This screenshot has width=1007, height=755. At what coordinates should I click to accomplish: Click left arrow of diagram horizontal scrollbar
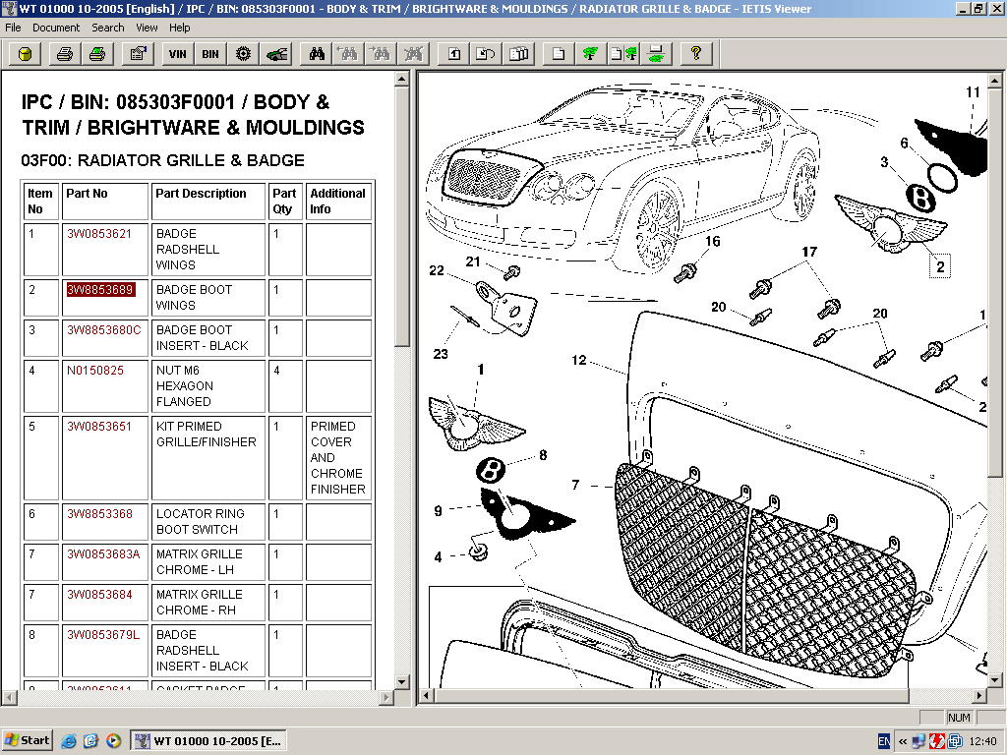tap(427, 695)
